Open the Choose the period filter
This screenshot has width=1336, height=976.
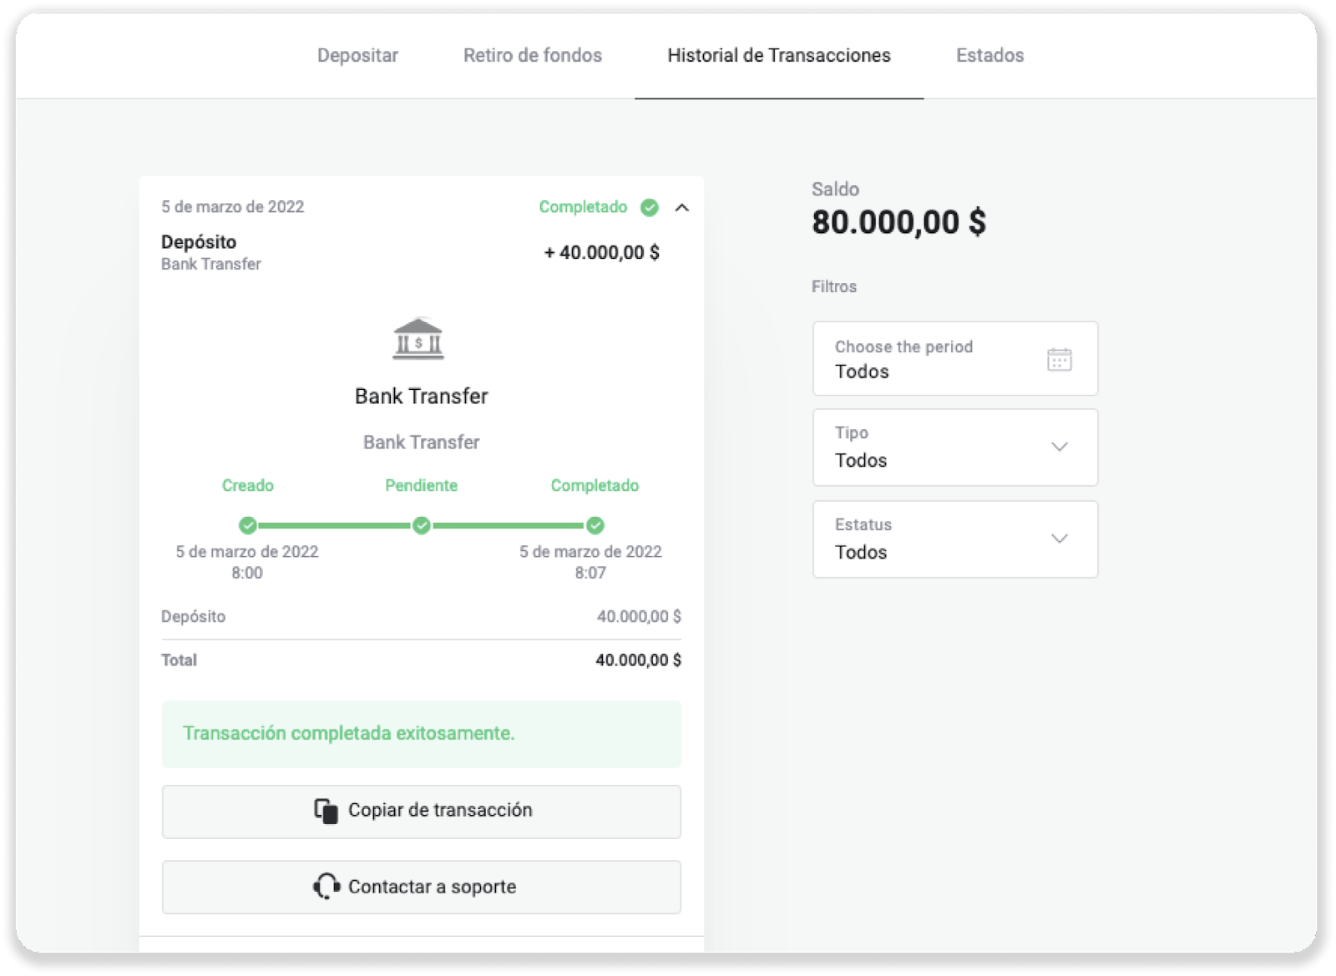pyautogui.click(x=954, y=359)
